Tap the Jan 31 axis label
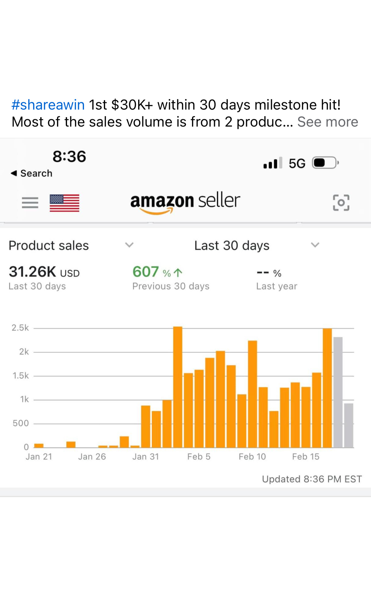Viewport: 371px width, 595px height. (x=145, y=457)
